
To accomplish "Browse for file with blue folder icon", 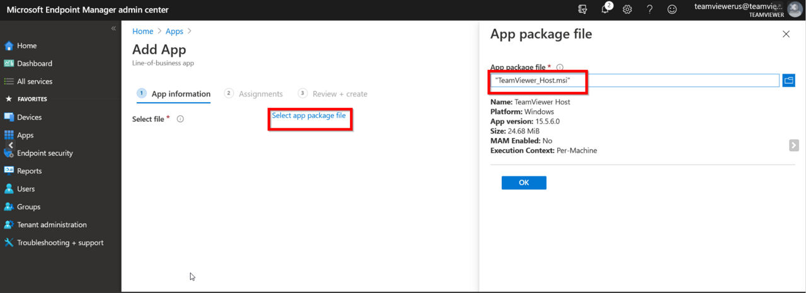I will point(788,81).
